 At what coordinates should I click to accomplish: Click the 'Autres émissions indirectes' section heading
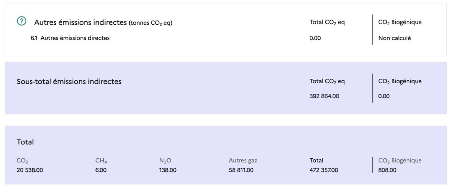(80, 22)
